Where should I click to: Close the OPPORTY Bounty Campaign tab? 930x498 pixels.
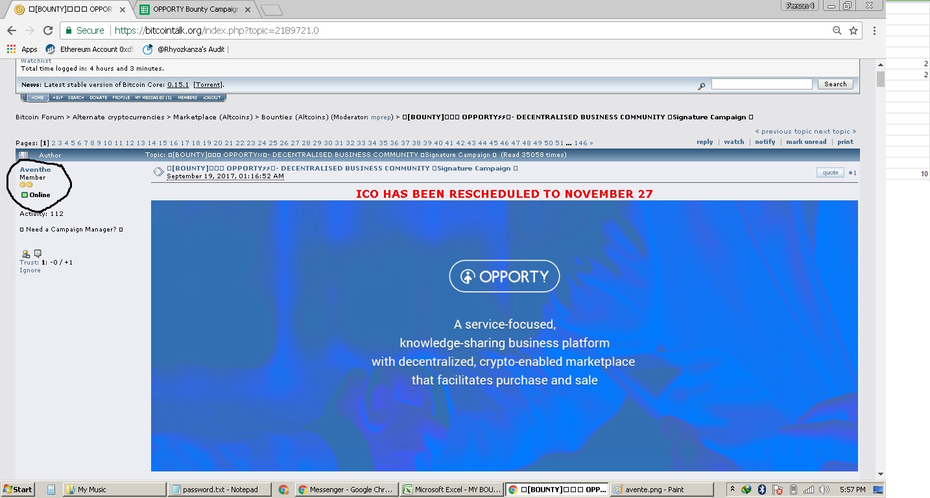pyautogui.click(x=248, y=10)
